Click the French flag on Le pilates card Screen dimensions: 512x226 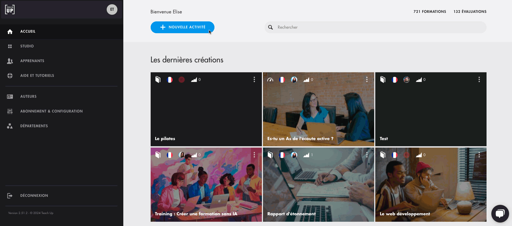[170, 80]
